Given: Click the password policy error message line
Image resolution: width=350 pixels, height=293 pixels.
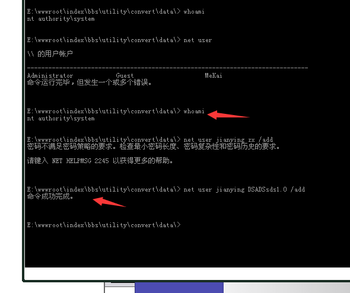Looking at the screenshot, I should point(154,146).
